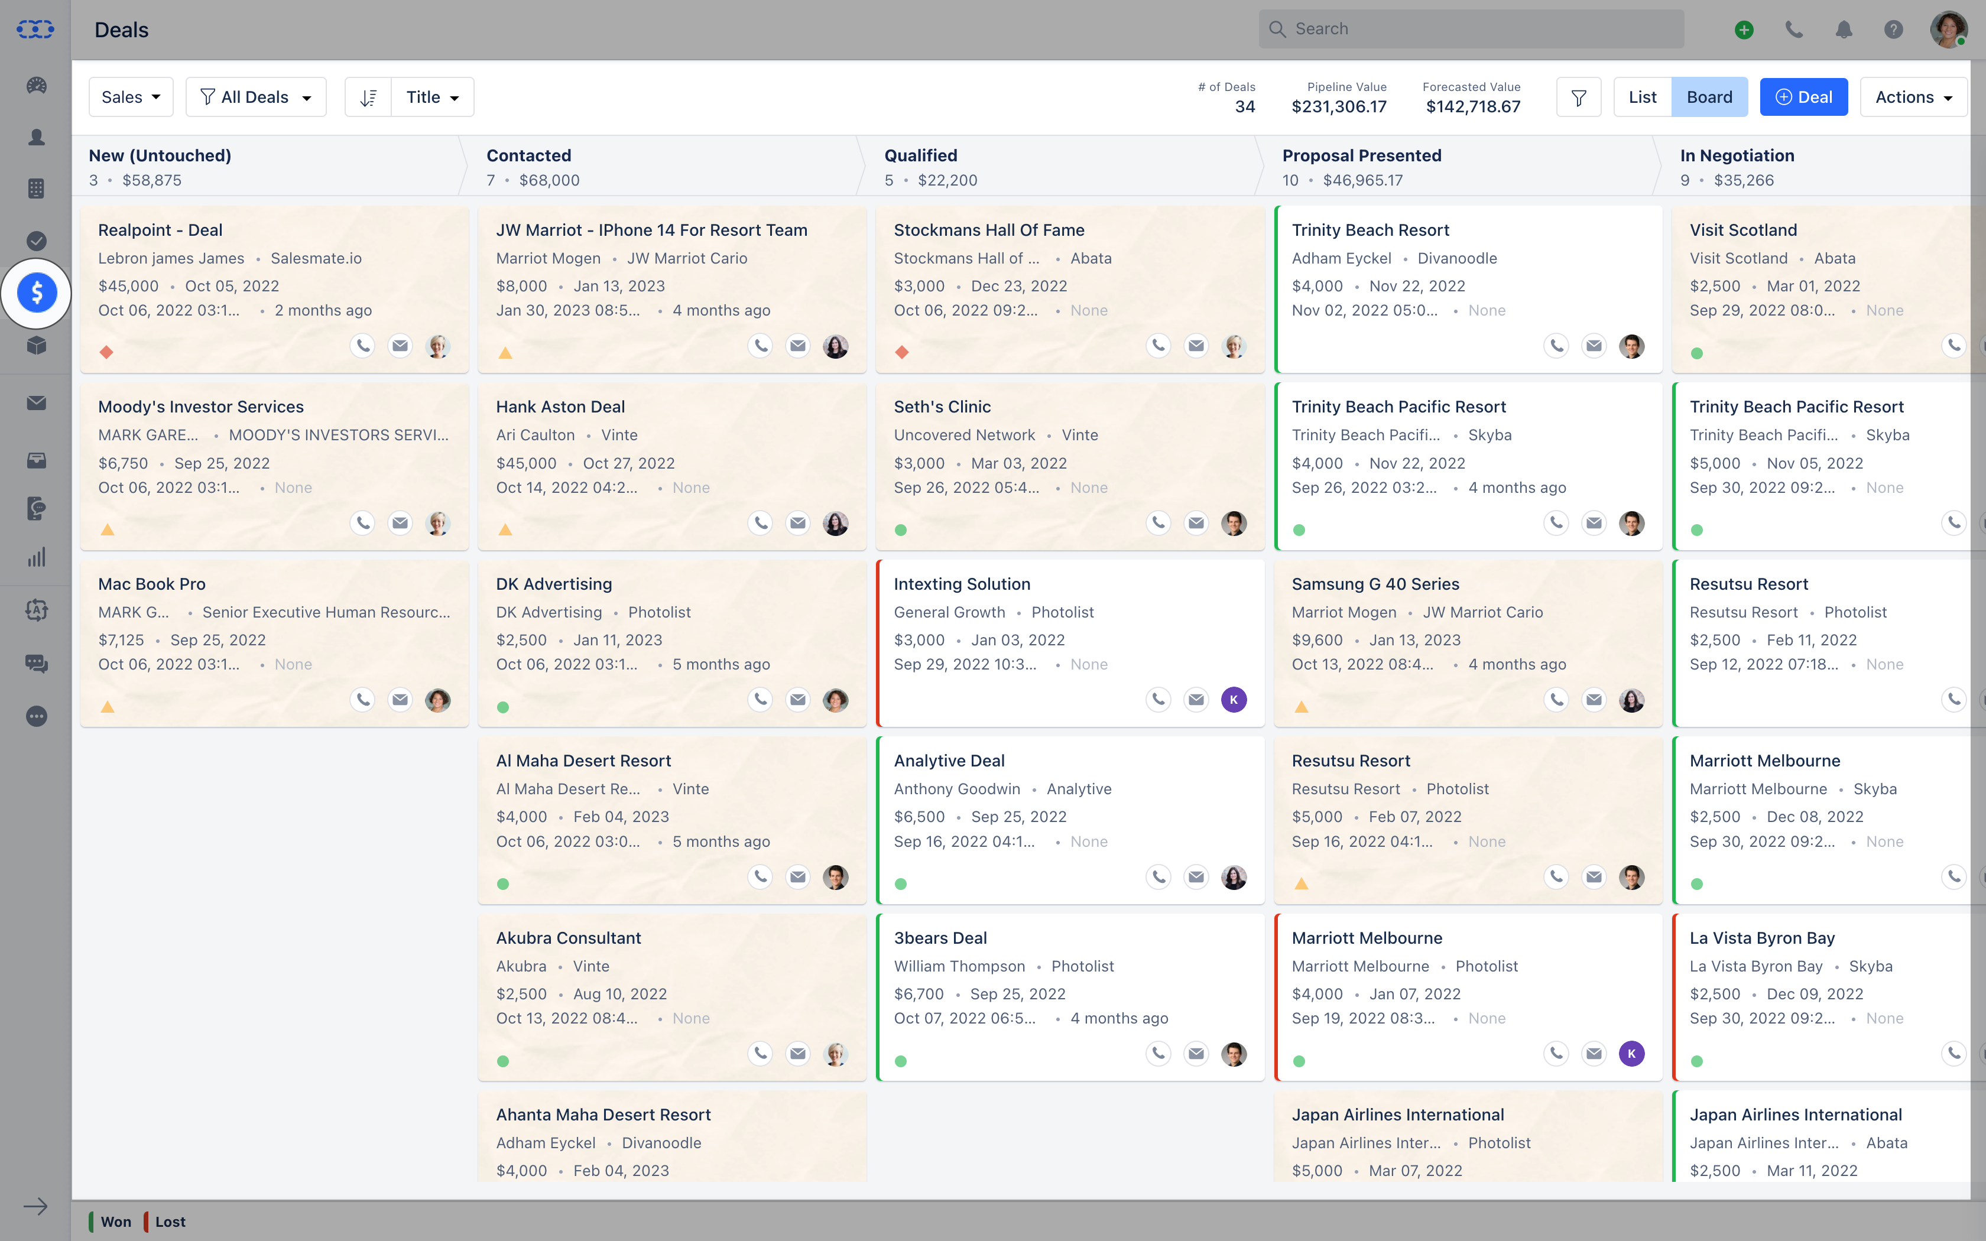Click the green quick add plus icon
1986x1241 pixels.
[x=1744, y=30]
